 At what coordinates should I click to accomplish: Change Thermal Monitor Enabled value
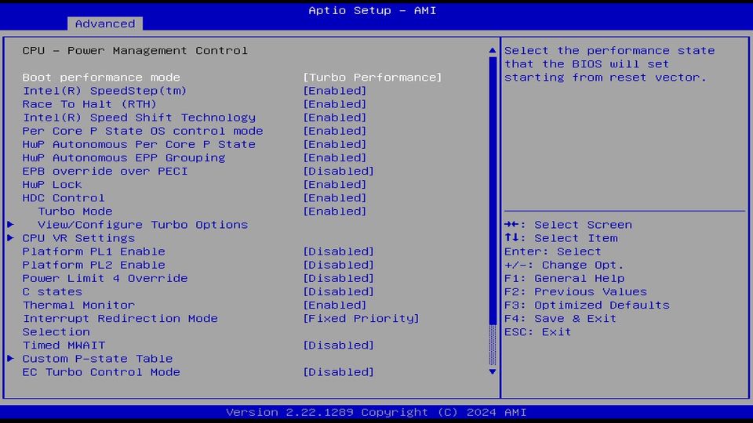tap(335, 305)
